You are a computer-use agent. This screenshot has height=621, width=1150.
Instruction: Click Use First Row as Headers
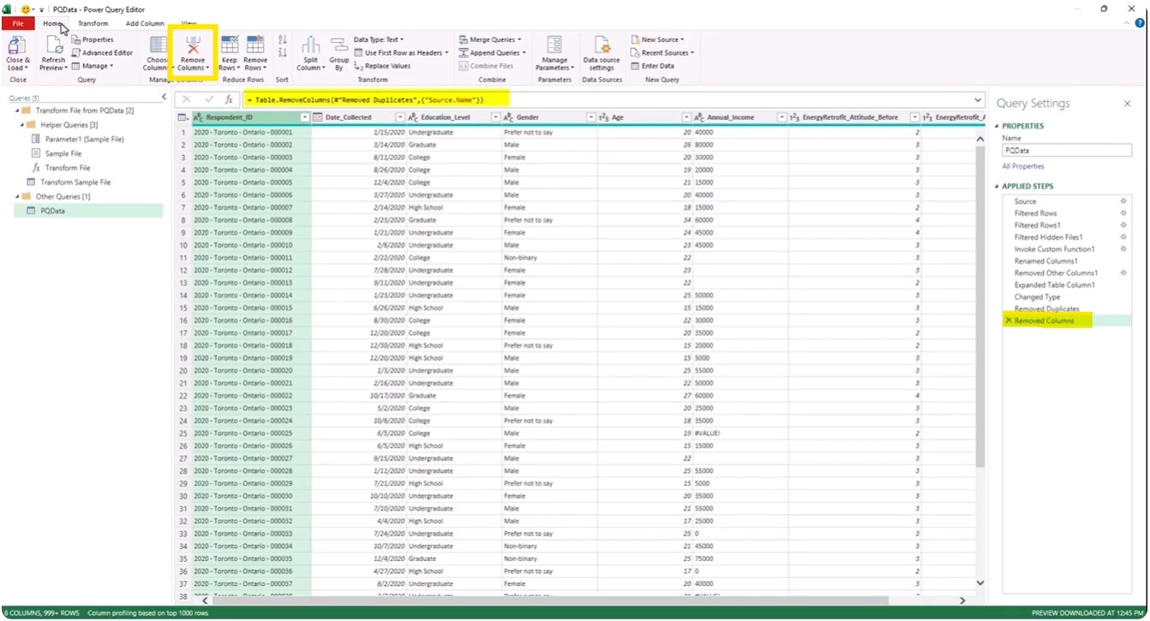point(399,52)
